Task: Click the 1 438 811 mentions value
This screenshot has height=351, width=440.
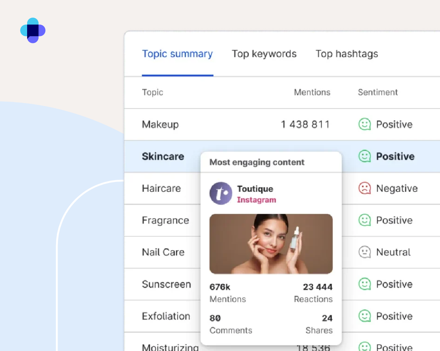Action: coord(305,124)
